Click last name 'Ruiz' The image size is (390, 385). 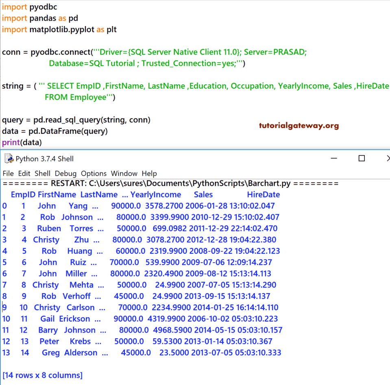pos(78,262)
